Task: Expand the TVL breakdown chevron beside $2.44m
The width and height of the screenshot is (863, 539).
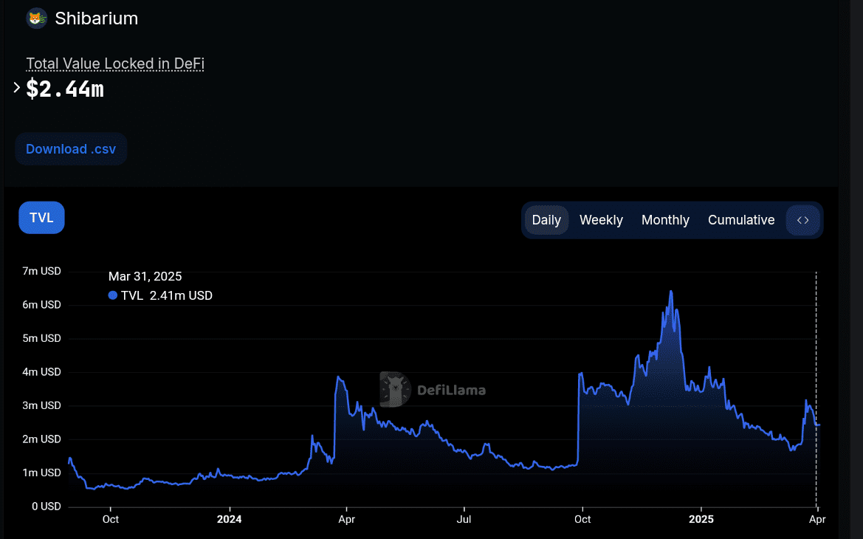Action: (16, 88)
